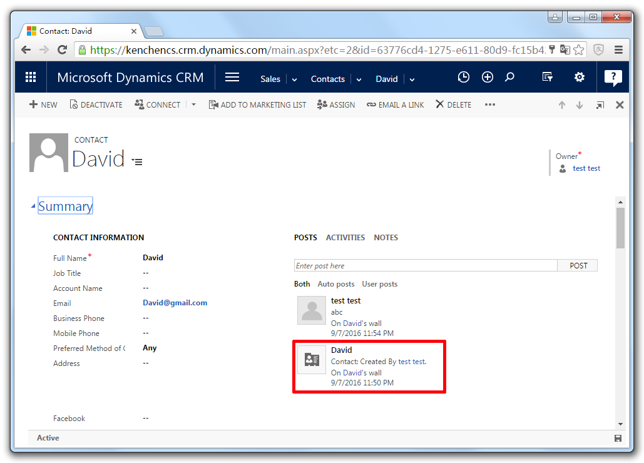Click Contacts in navigation bar
Screen dimensions: 644x463
pos(328,79)
